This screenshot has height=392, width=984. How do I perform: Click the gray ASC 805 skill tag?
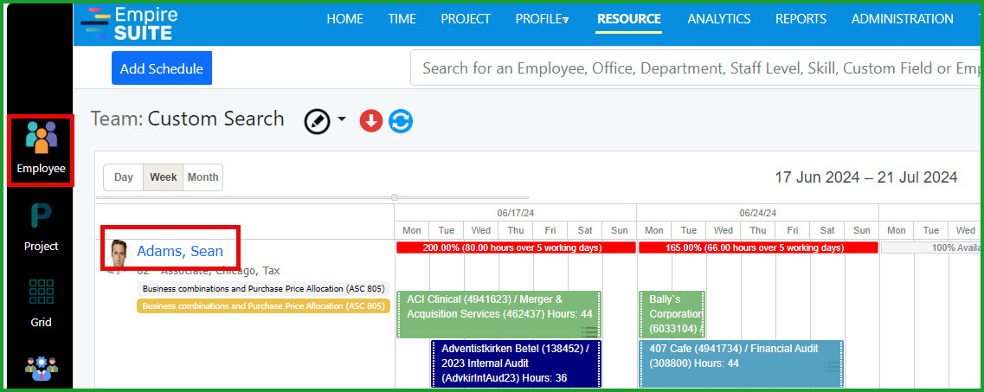coord(264,289)
